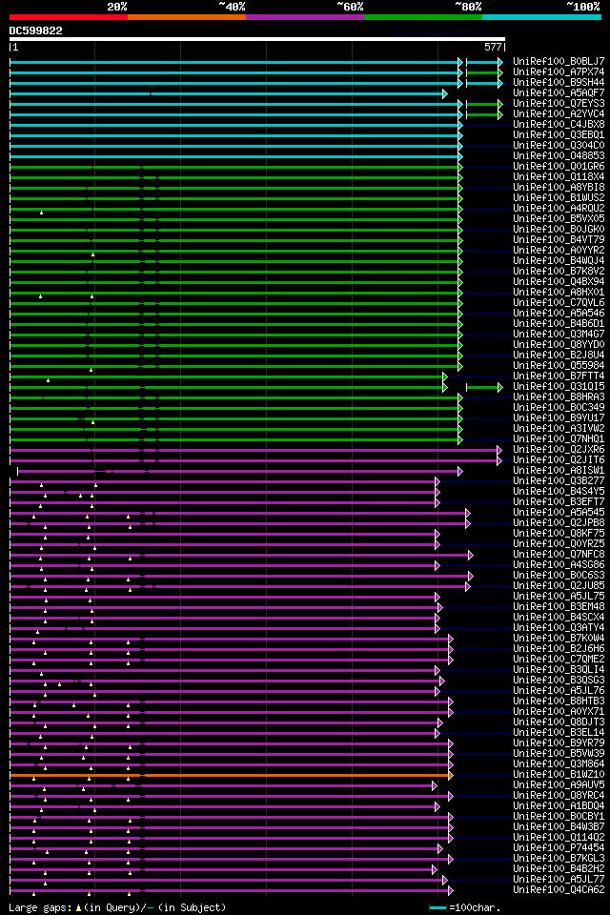Open hit UniRef100_B9SH44
Image resolution: width=610 pixels, height=915 pixels.
click(559, 82)
